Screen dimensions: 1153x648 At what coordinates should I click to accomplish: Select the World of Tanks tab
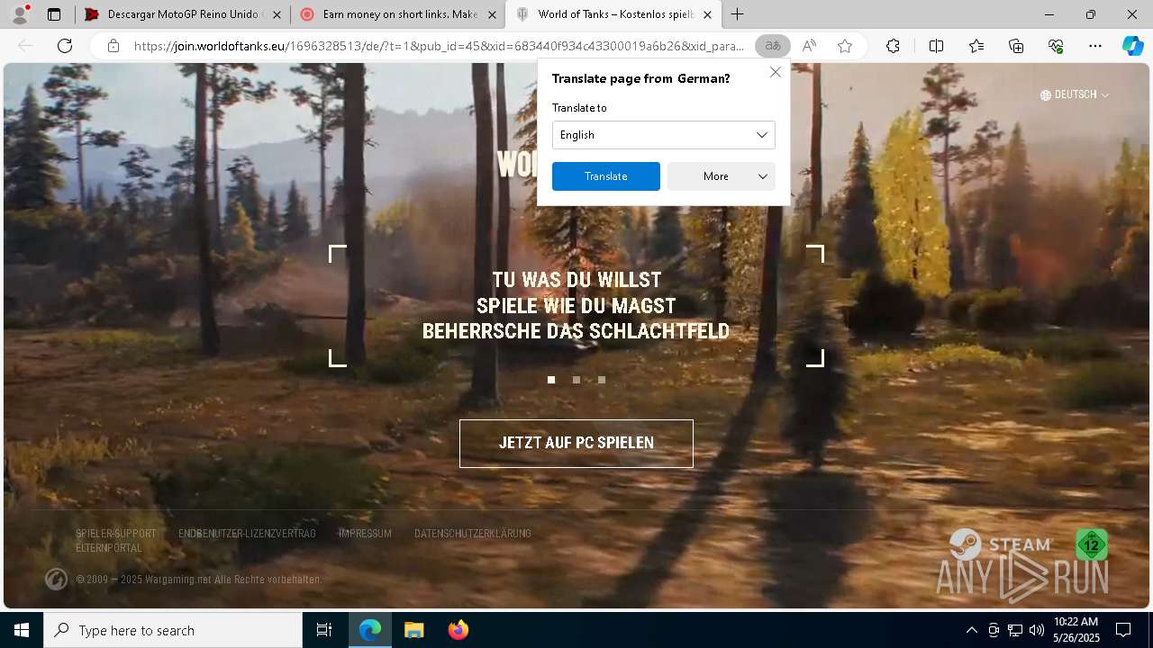click(613, 14)
